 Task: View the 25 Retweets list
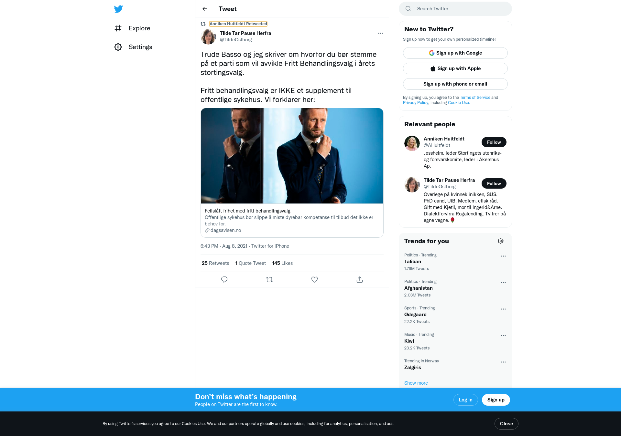pos(215,263)
